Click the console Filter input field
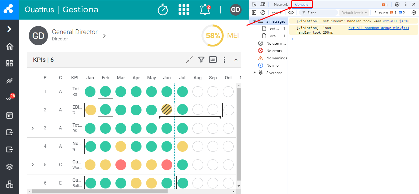Screen dimensions: 419x194 [x=318, y=13]
